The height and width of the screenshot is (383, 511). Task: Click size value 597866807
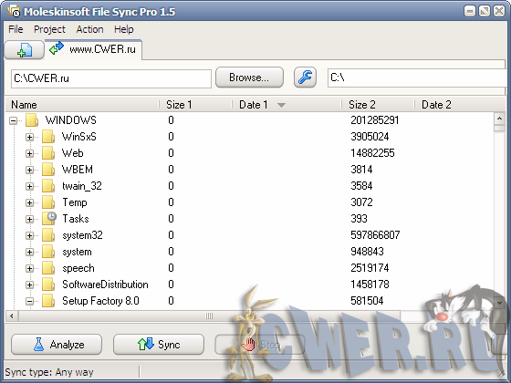tap(375, 235)
